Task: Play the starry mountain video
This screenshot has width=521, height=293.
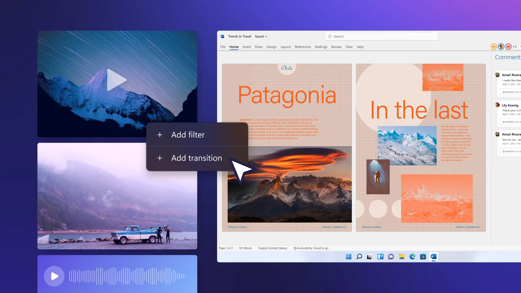Action: pos(117,80)
